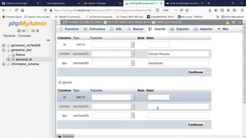The image size is (246, 138).
Task: Select the Insertar tab
Action: 157,29
